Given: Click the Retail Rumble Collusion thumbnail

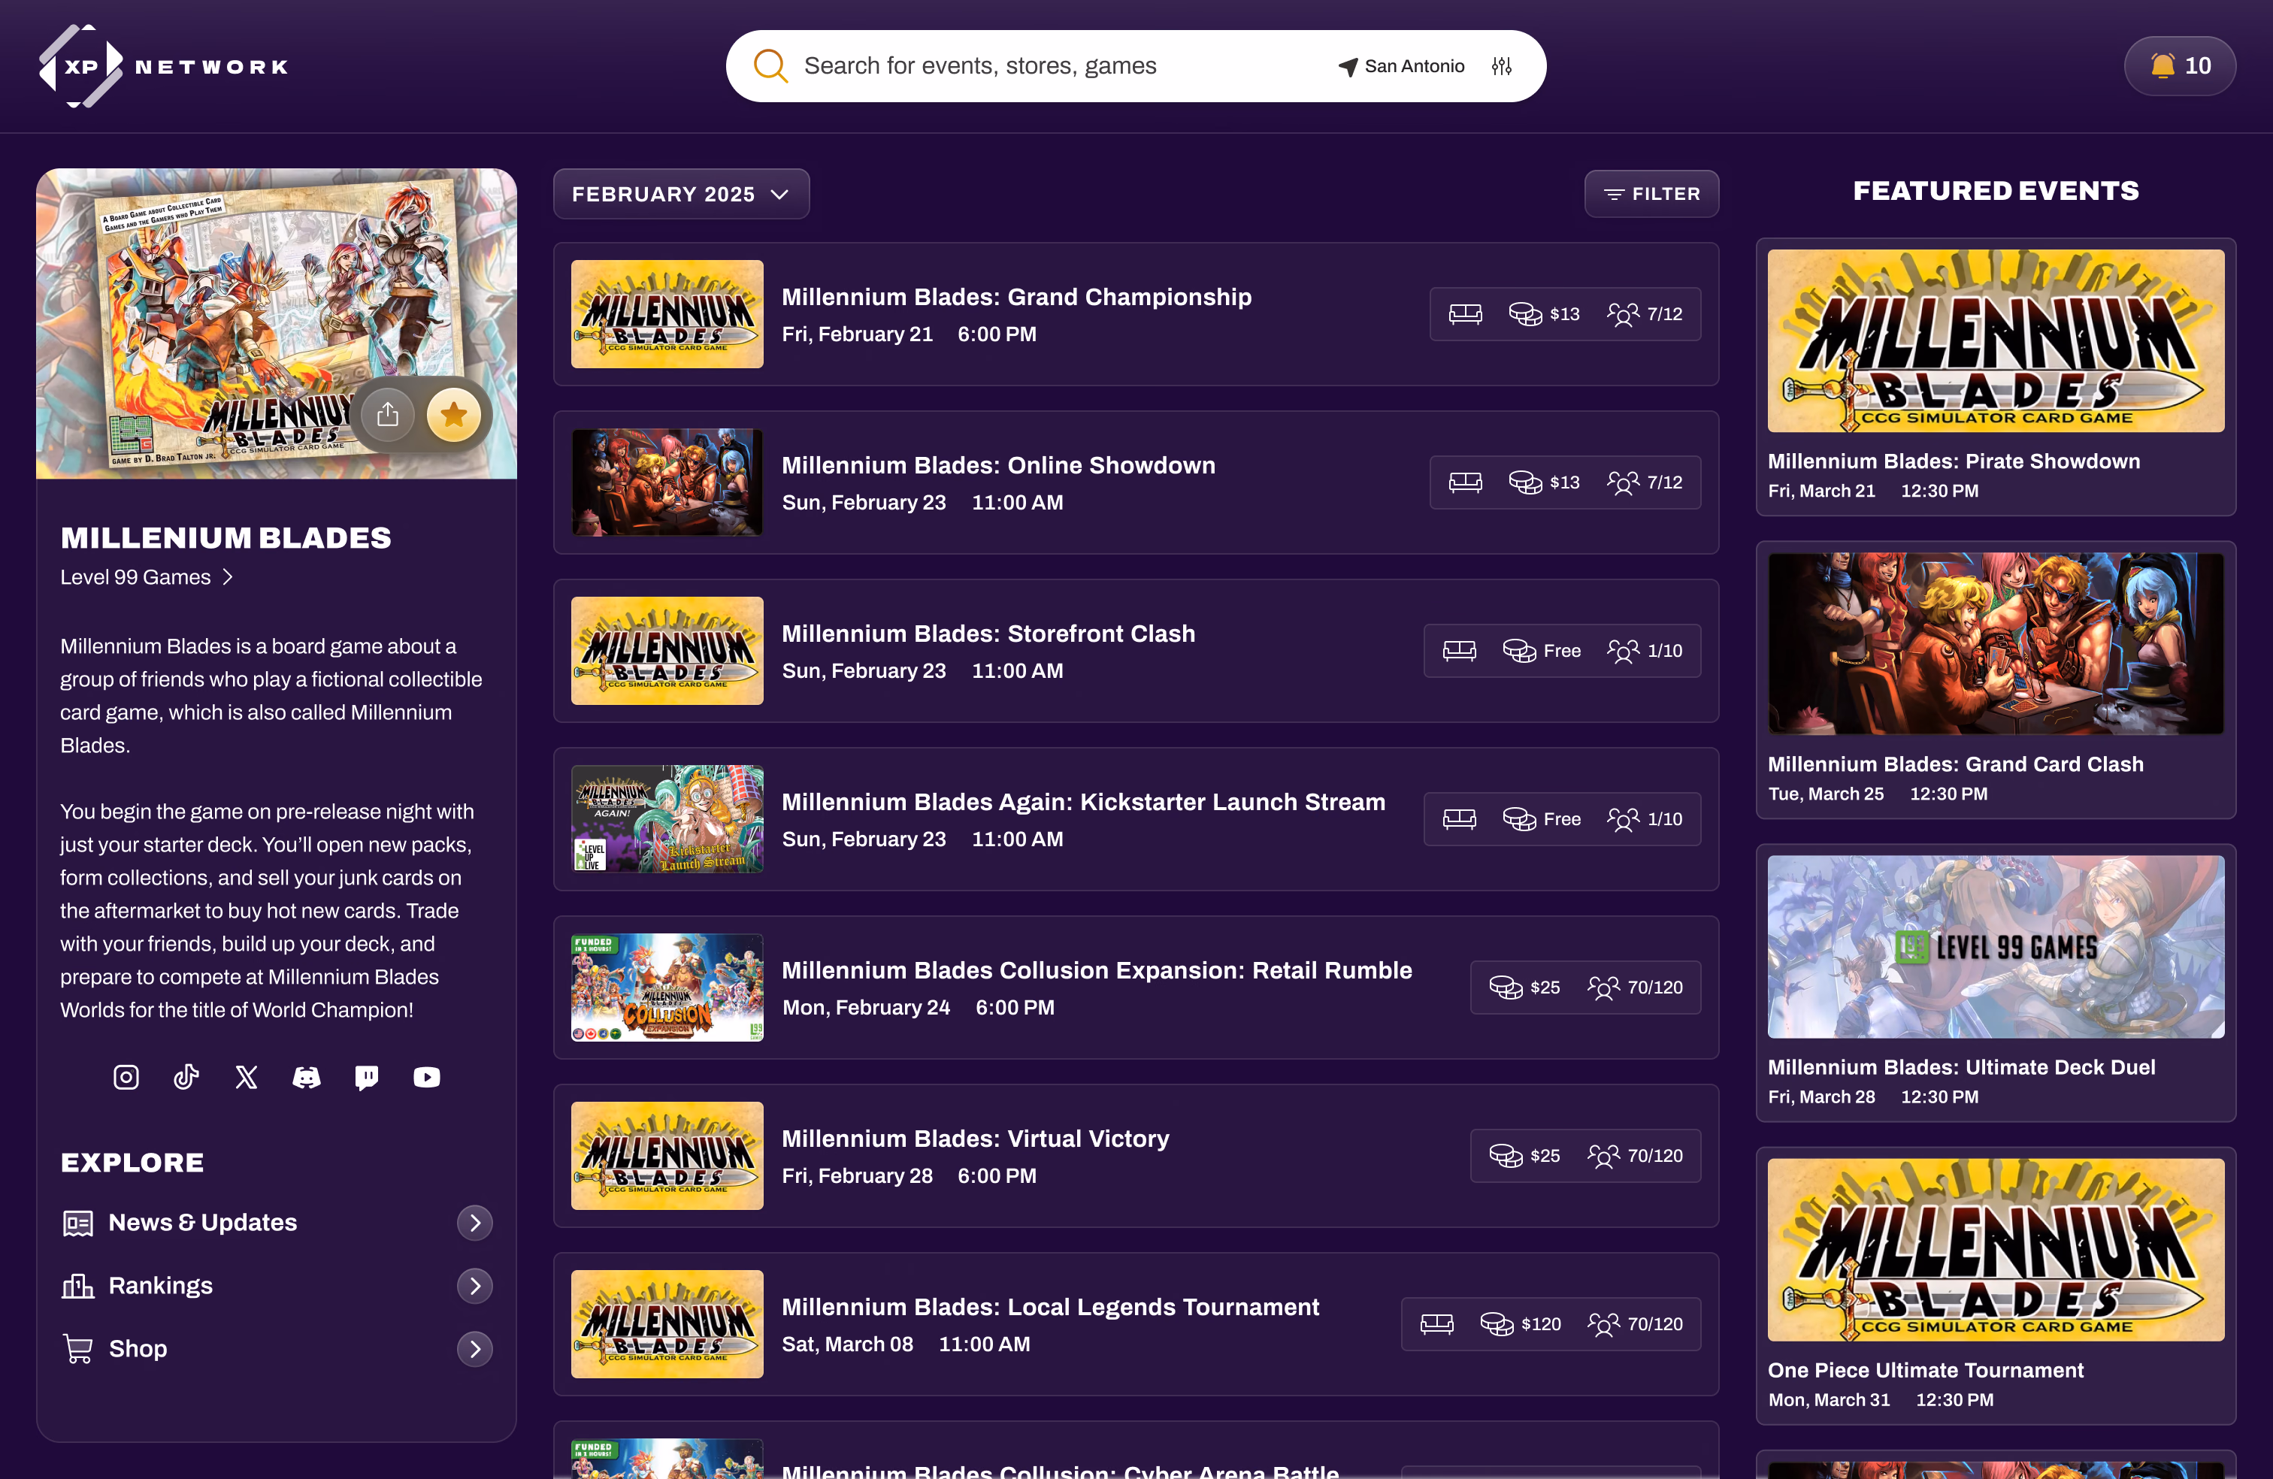Looking at the screenshot, I should click(x=667, y=988).
